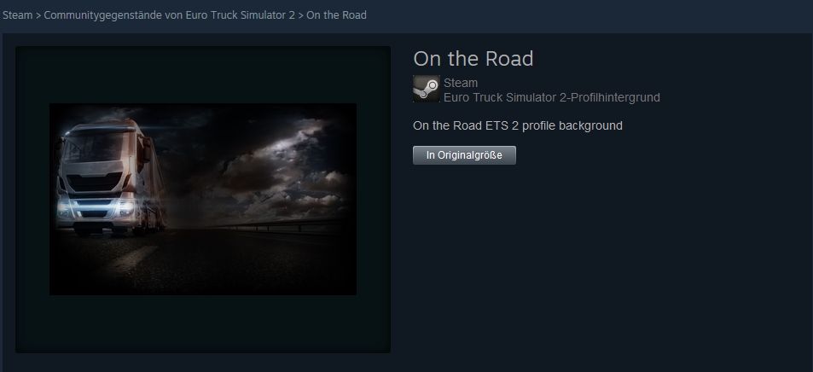Go to Communitygegenstände von Euro Truck Simulator 2
Image resolution: width=813 pixels, height=372 pixels.
tap(169, 15)
